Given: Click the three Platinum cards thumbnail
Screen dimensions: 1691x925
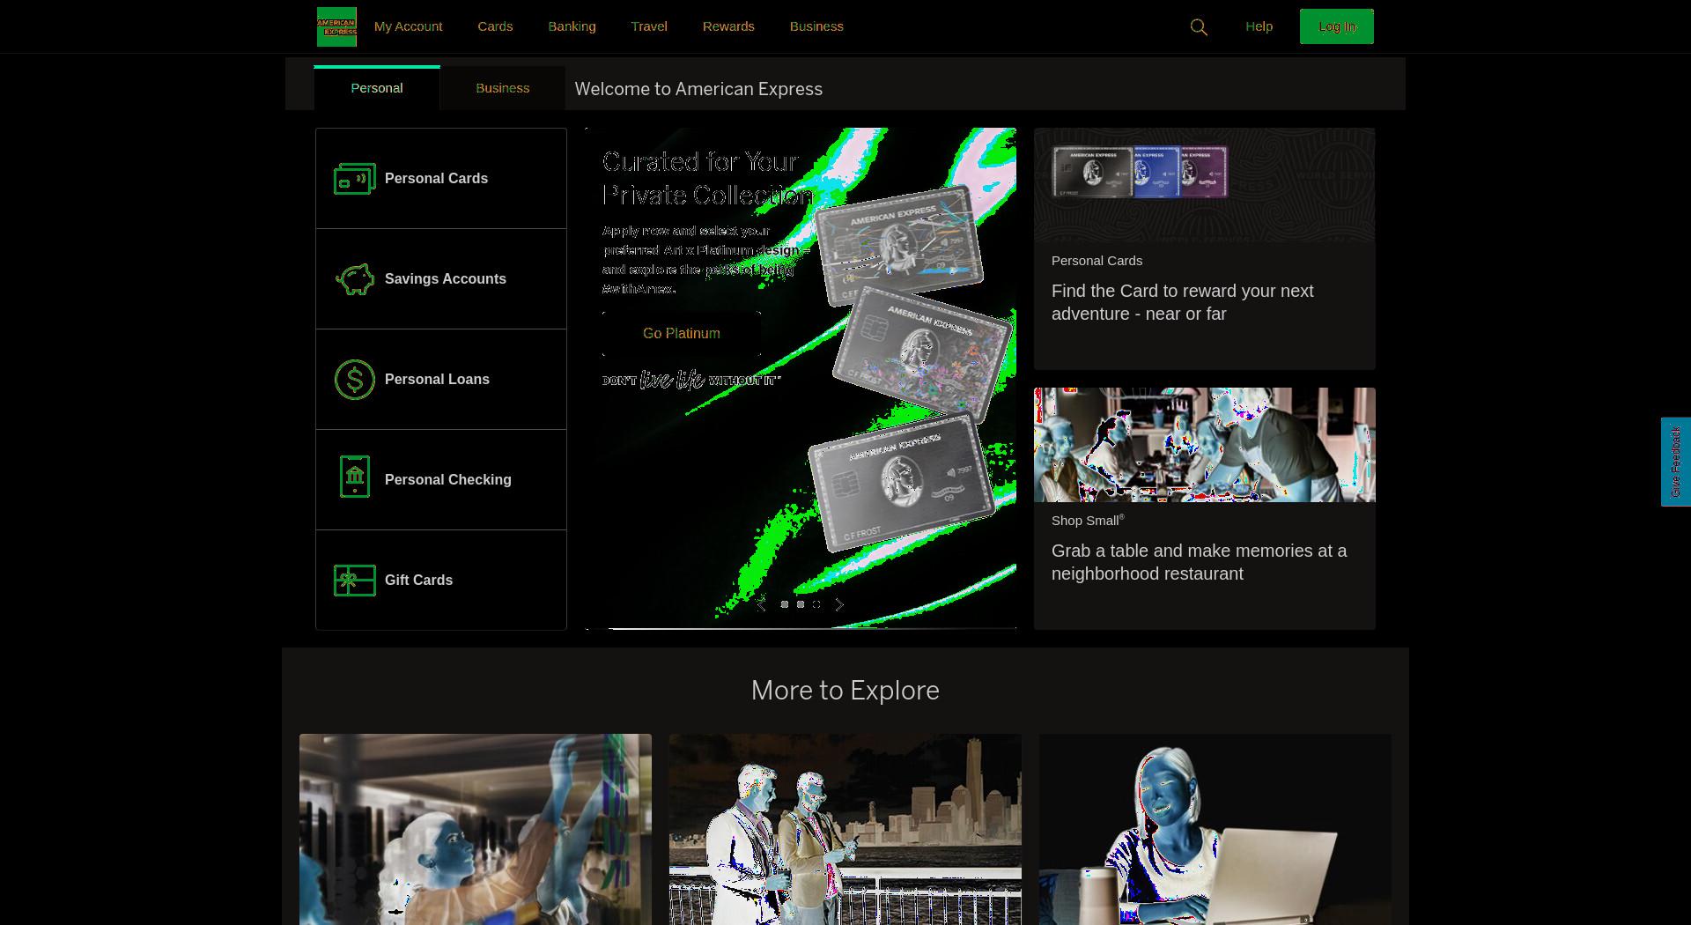Looking at the screenshot, I should pyautogui.click(x=1140, y=171).
